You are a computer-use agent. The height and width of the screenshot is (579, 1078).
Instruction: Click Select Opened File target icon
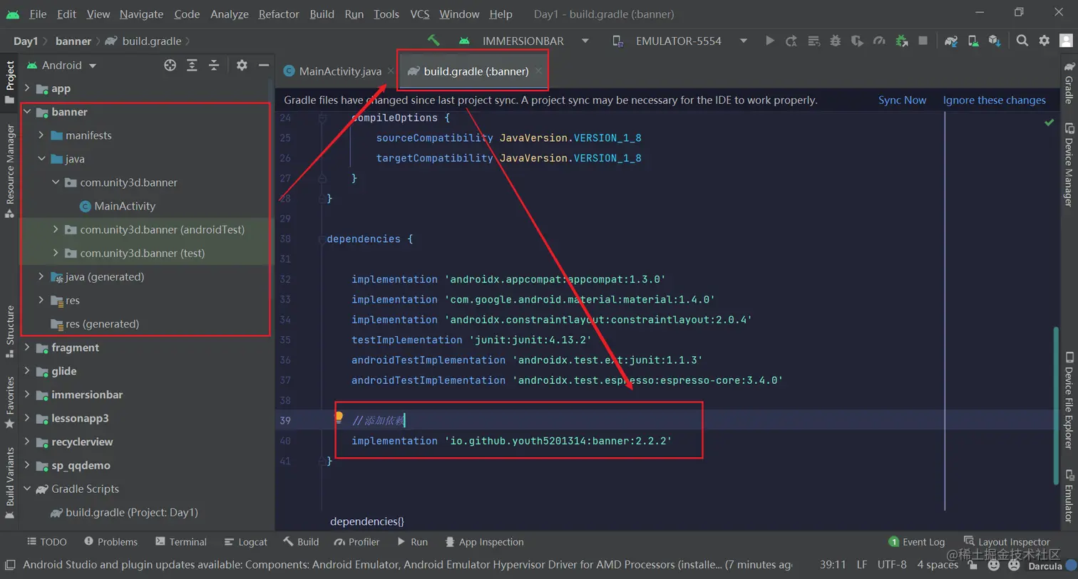pyautogui.click(x=170, y=65)
